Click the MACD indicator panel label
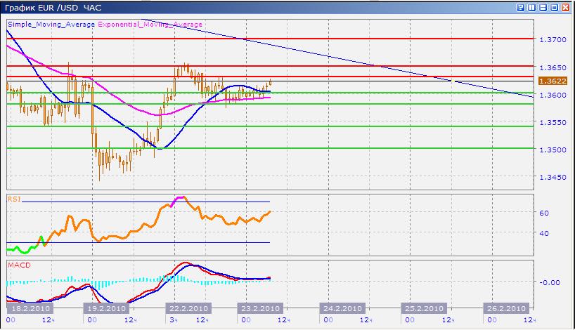575x330 pixels. pyautogui.click(x=18, y=265)
